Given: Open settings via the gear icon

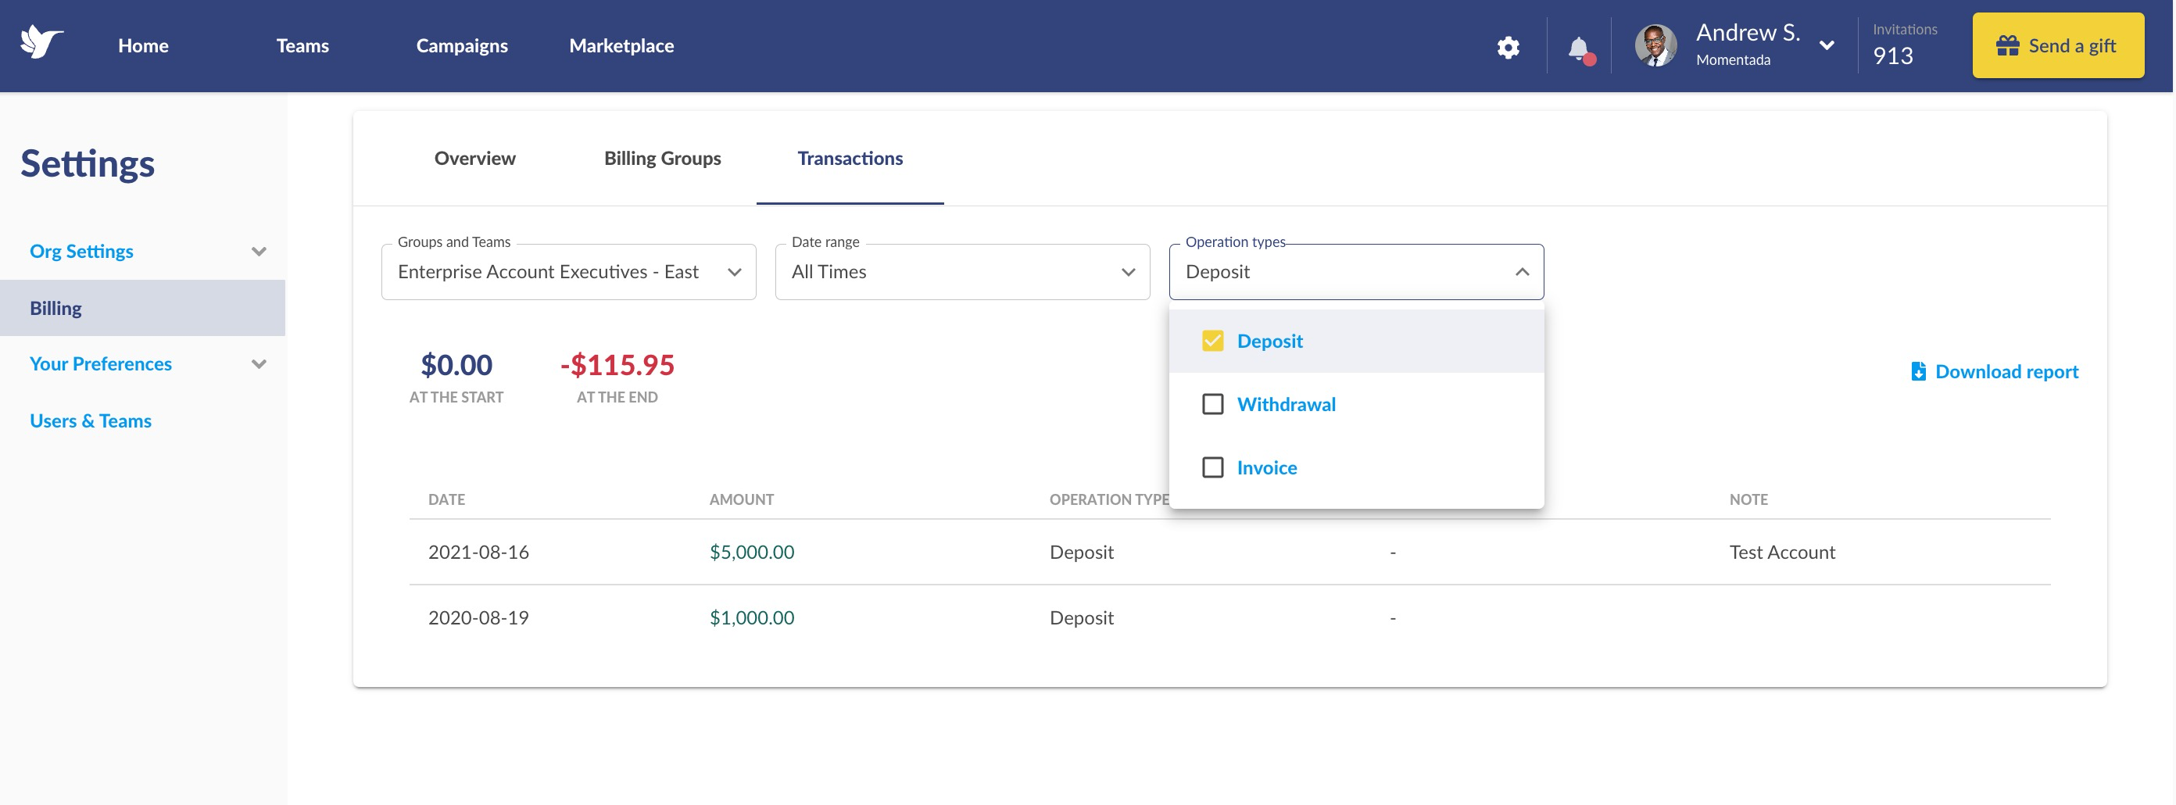Looking at the screenshot, I should 1508,48.
